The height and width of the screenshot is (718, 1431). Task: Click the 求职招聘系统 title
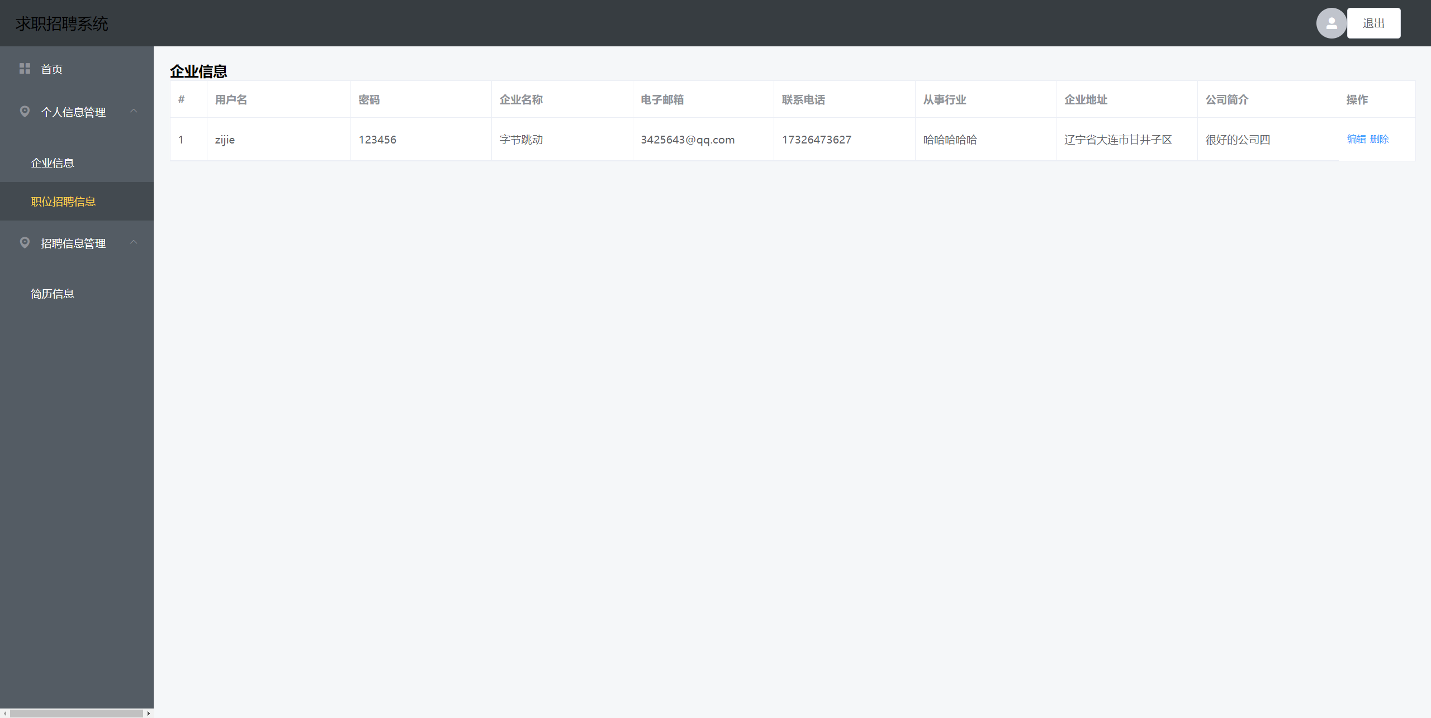62,23
